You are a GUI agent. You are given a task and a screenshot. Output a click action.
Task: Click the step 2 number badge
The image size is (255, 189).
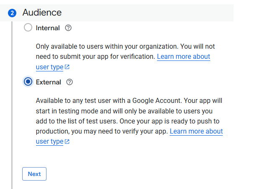(12, 13)
